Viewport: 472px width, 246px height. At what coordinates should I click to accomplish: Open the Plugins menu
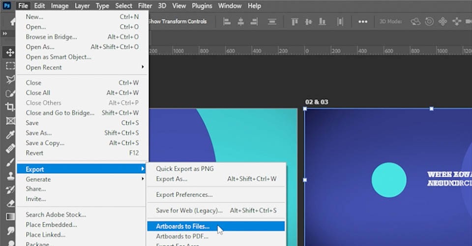pyautogui.click(x=202, y=6)
